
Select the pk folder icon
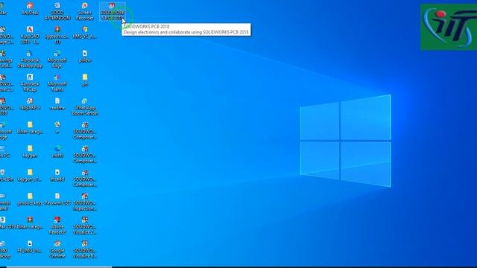coord(85,80)
